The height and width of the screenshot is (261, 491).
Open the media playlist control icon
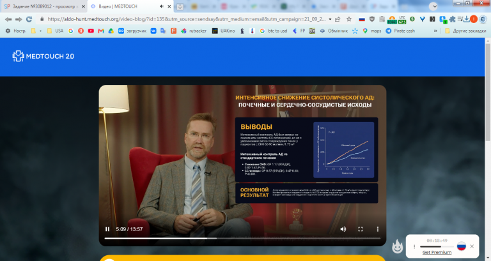tap(460, 19)
